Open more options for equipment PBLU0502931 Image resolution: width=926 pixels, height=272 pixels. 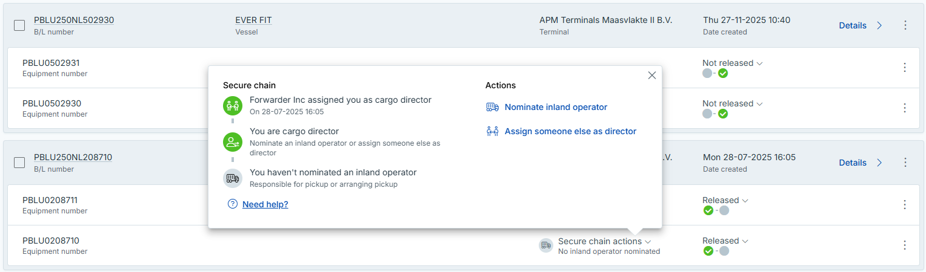905,68
